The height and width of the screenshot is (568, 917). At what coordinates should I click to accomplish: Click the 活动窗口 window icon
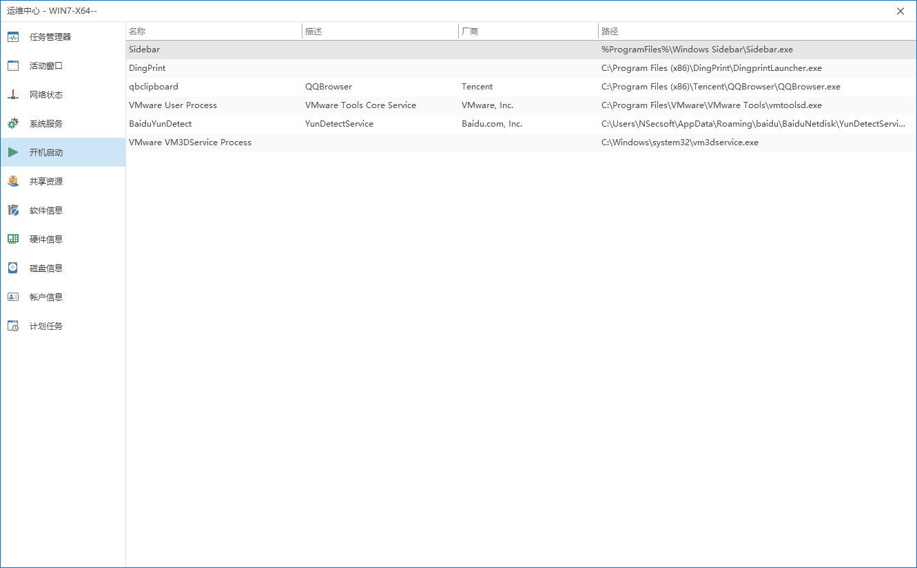pos(13,66)
